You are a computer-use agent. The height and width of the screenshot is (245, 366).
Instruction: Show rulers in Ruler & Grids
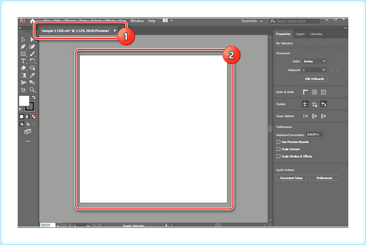point(306,92)
